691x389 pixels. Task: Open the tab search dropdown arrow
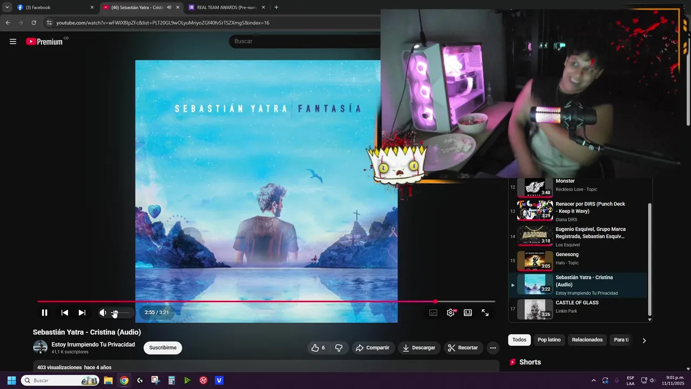coord(7,8)
